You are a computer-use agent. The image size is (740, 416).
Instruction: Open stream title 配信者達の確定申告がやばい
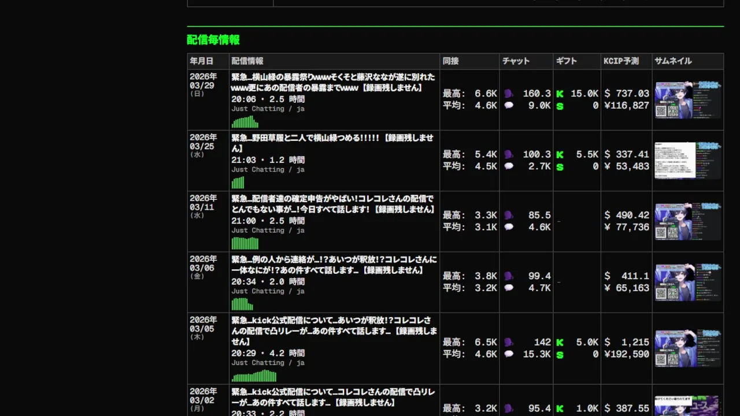pos(333,203)
